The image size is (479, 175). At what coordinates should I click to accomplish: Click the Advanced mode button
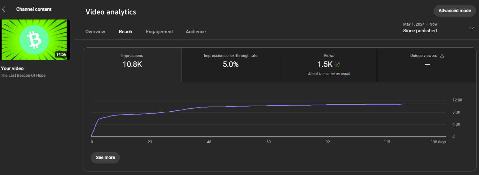(x=455, y=11)
